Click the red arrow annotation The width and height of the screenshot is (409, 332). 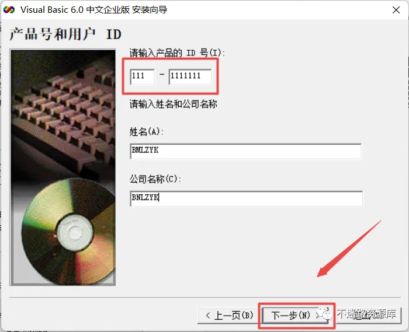349,249
